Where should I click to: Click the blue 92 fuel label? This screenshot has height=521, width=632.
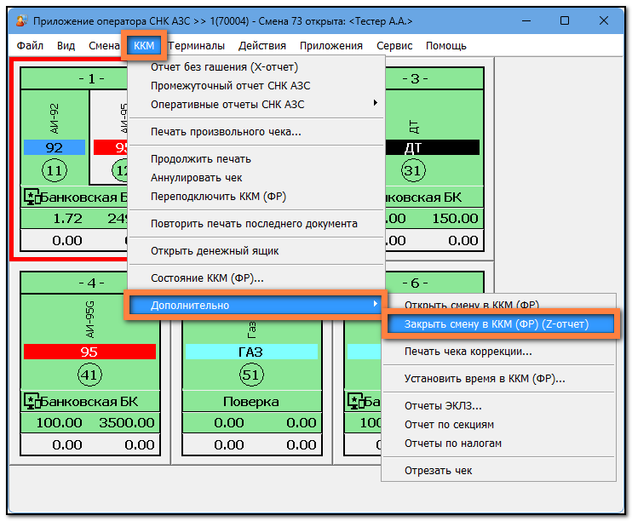pyautogui.click(x=55, y=147)
